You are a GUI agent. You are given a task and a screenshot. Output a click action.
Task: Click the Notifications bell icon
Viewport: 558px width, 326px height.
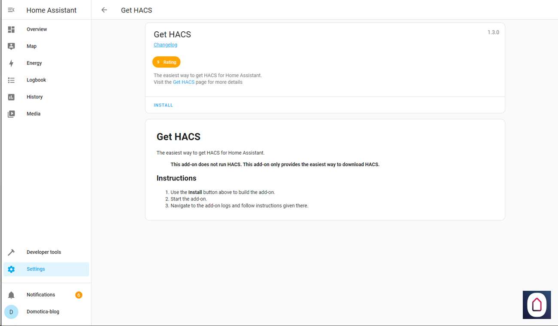pos(12,295)
